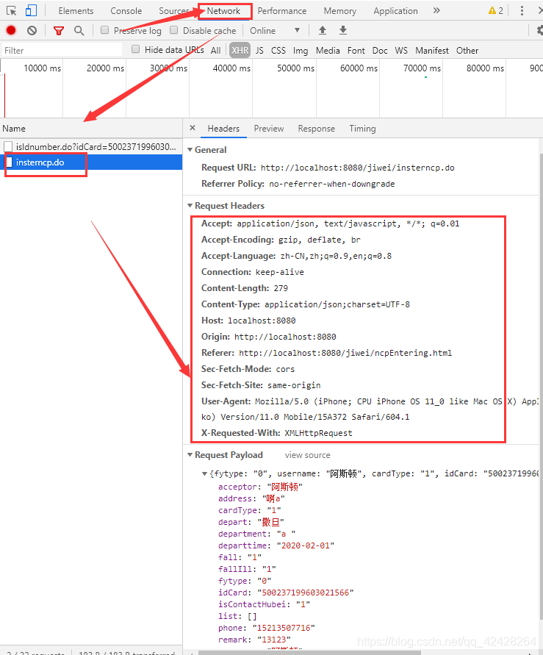The image size is (543, 655).
Task: Select the Preview detail tab
Action: (269, 129)
